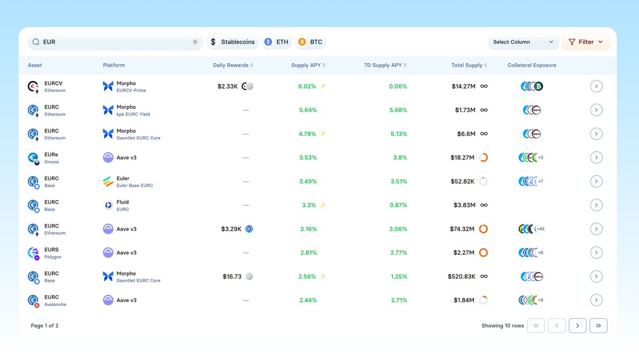This screenshot has height=359, width=639.
Task: Click the +45 collateral badge on the Aave v3 Ethereum row
Action: coord(540,229)
